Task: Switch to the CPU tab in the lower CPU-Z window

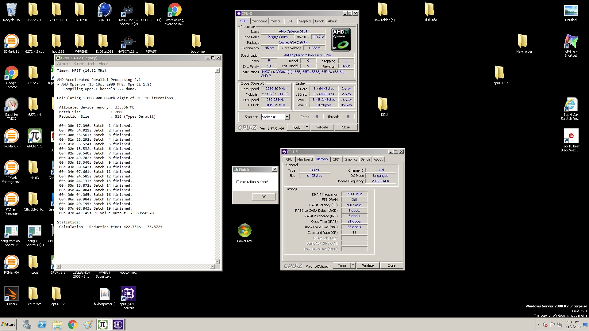Action: pos(289,159)
